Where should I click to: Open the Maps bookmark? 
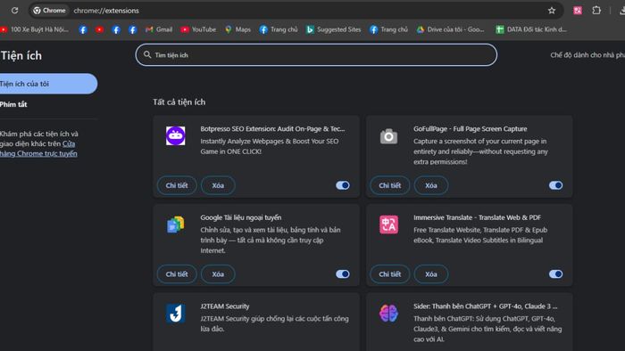pos(238,29)
